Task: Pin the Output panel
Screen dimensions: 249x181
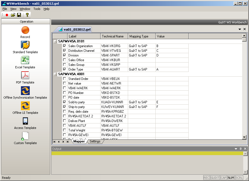Action: [240, 148]
